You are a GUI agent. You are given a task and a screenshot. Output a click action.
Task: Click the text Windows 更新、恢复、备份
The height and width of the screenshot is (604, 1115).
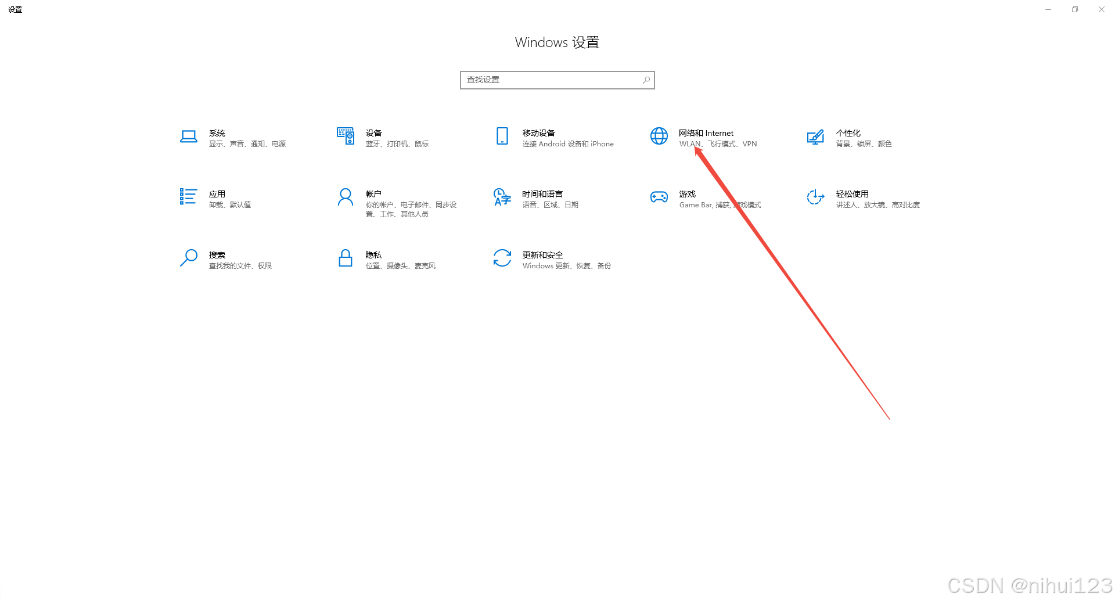click(567, 266)
